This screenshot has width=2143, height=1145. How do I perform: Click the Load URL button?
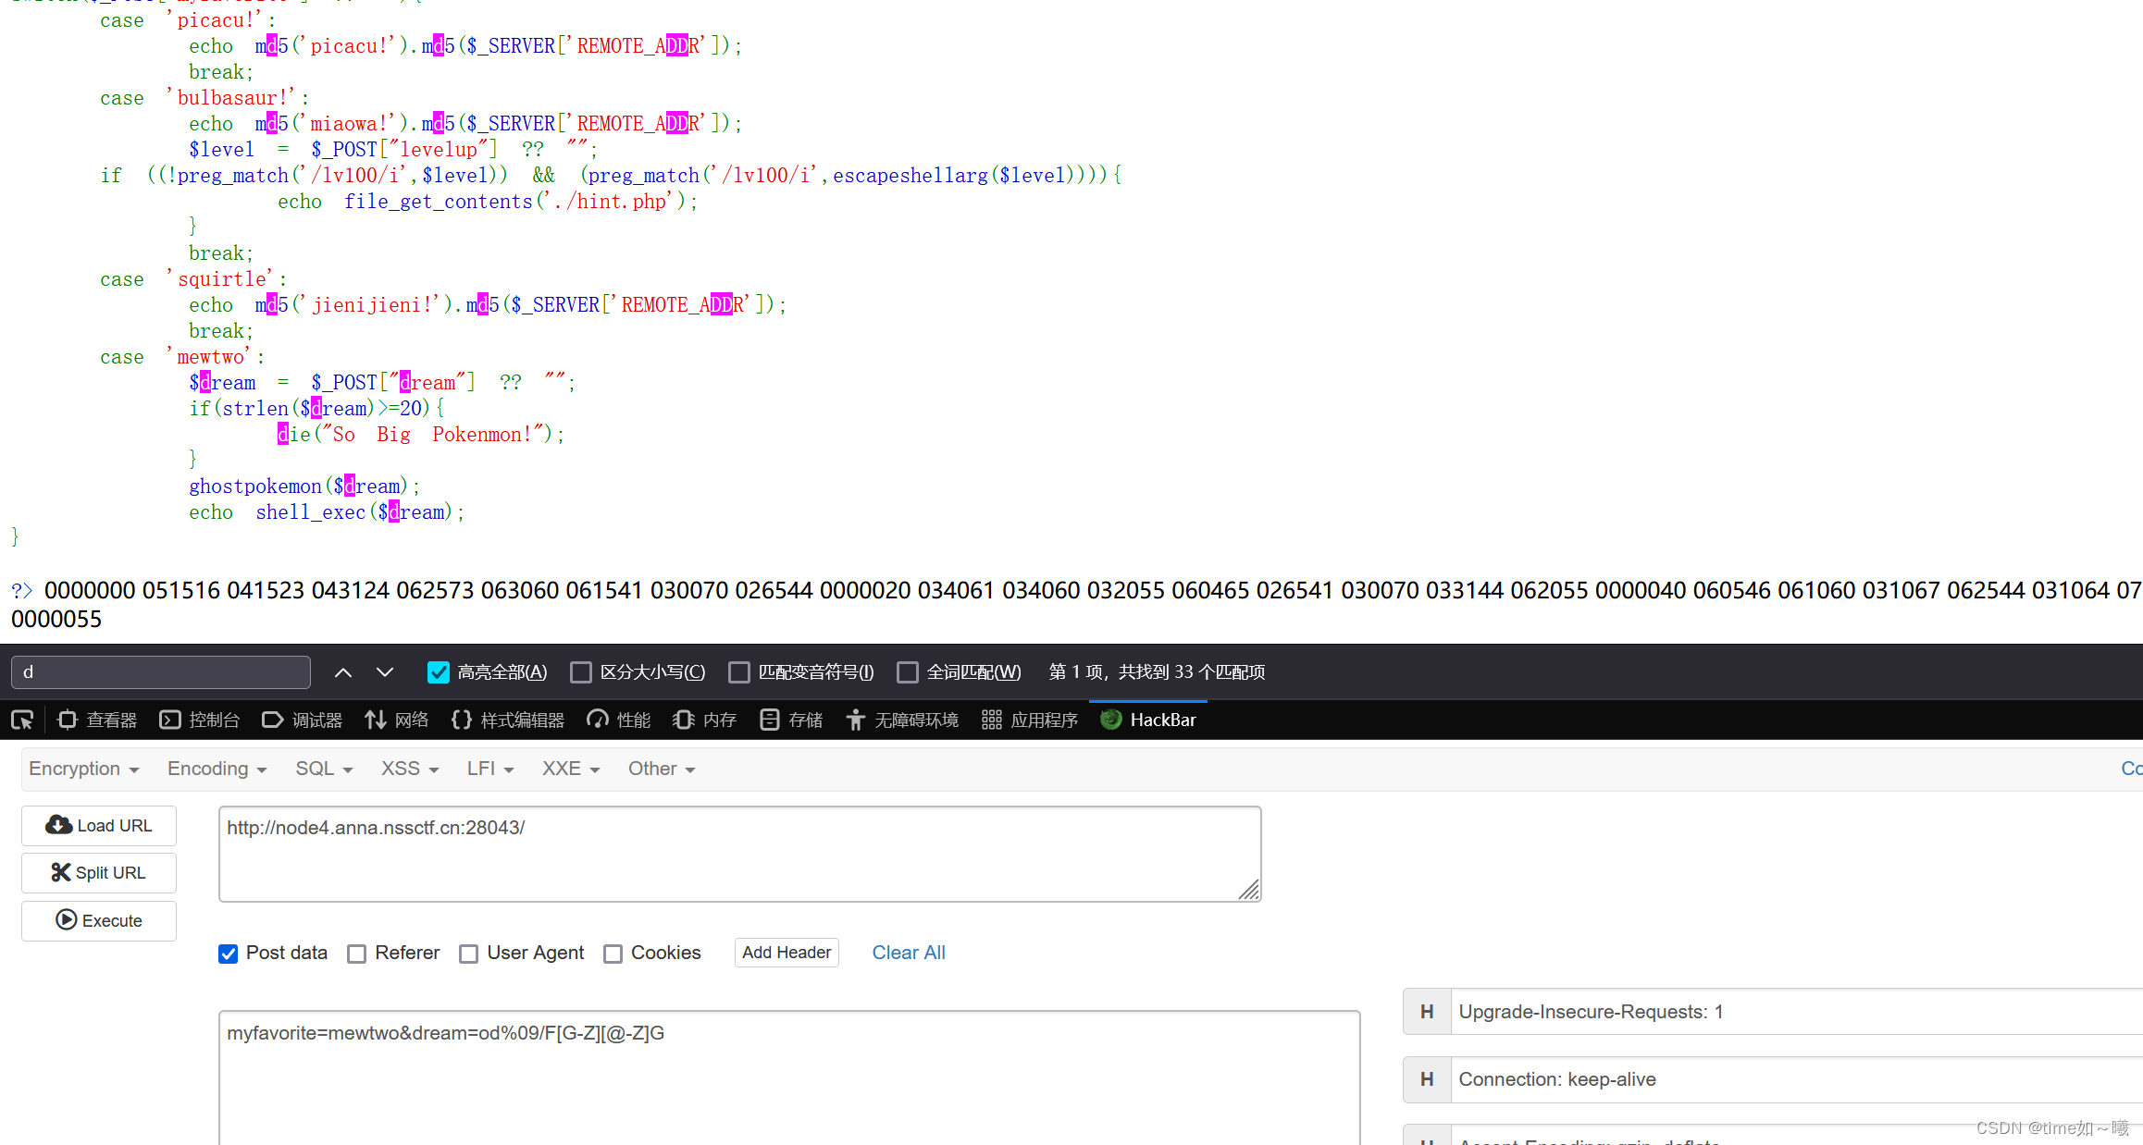pos(99,825)
